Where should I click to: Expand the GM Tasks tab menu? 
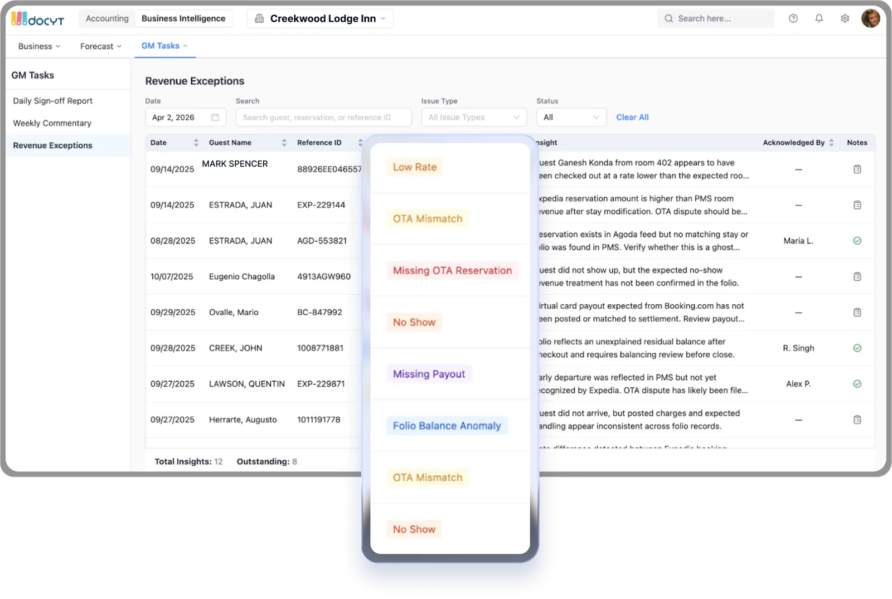coord(164,46)
